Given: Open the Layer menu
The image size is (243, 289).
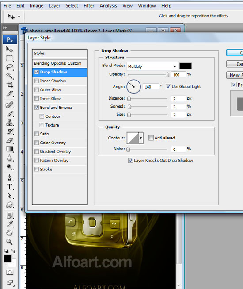Looking at the screenshot, I should (54, 6).
